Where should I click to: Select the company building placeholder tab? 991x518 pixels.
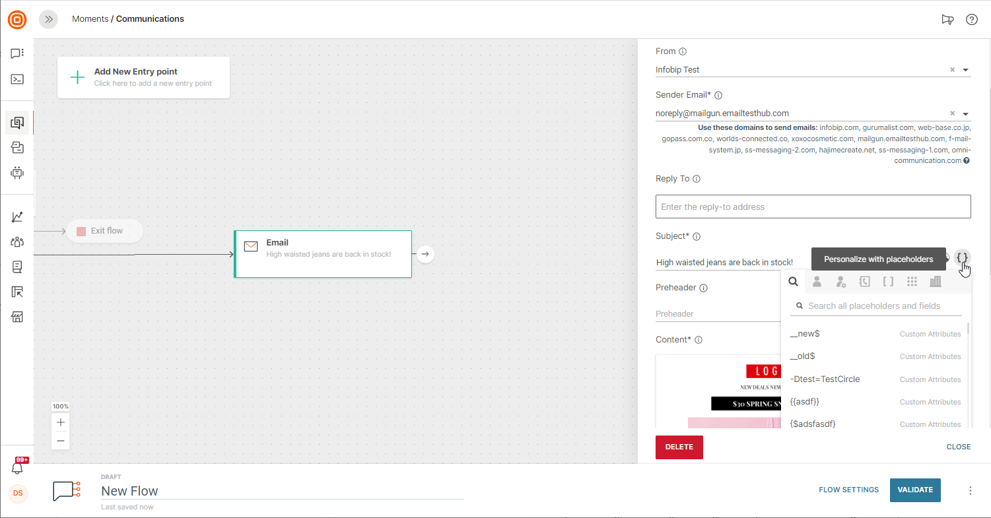point(935,282)
